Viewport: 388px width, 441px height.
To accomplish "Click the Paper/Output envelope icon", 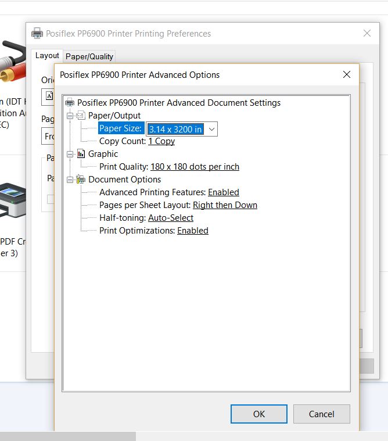I will click(x=81, y=115).
